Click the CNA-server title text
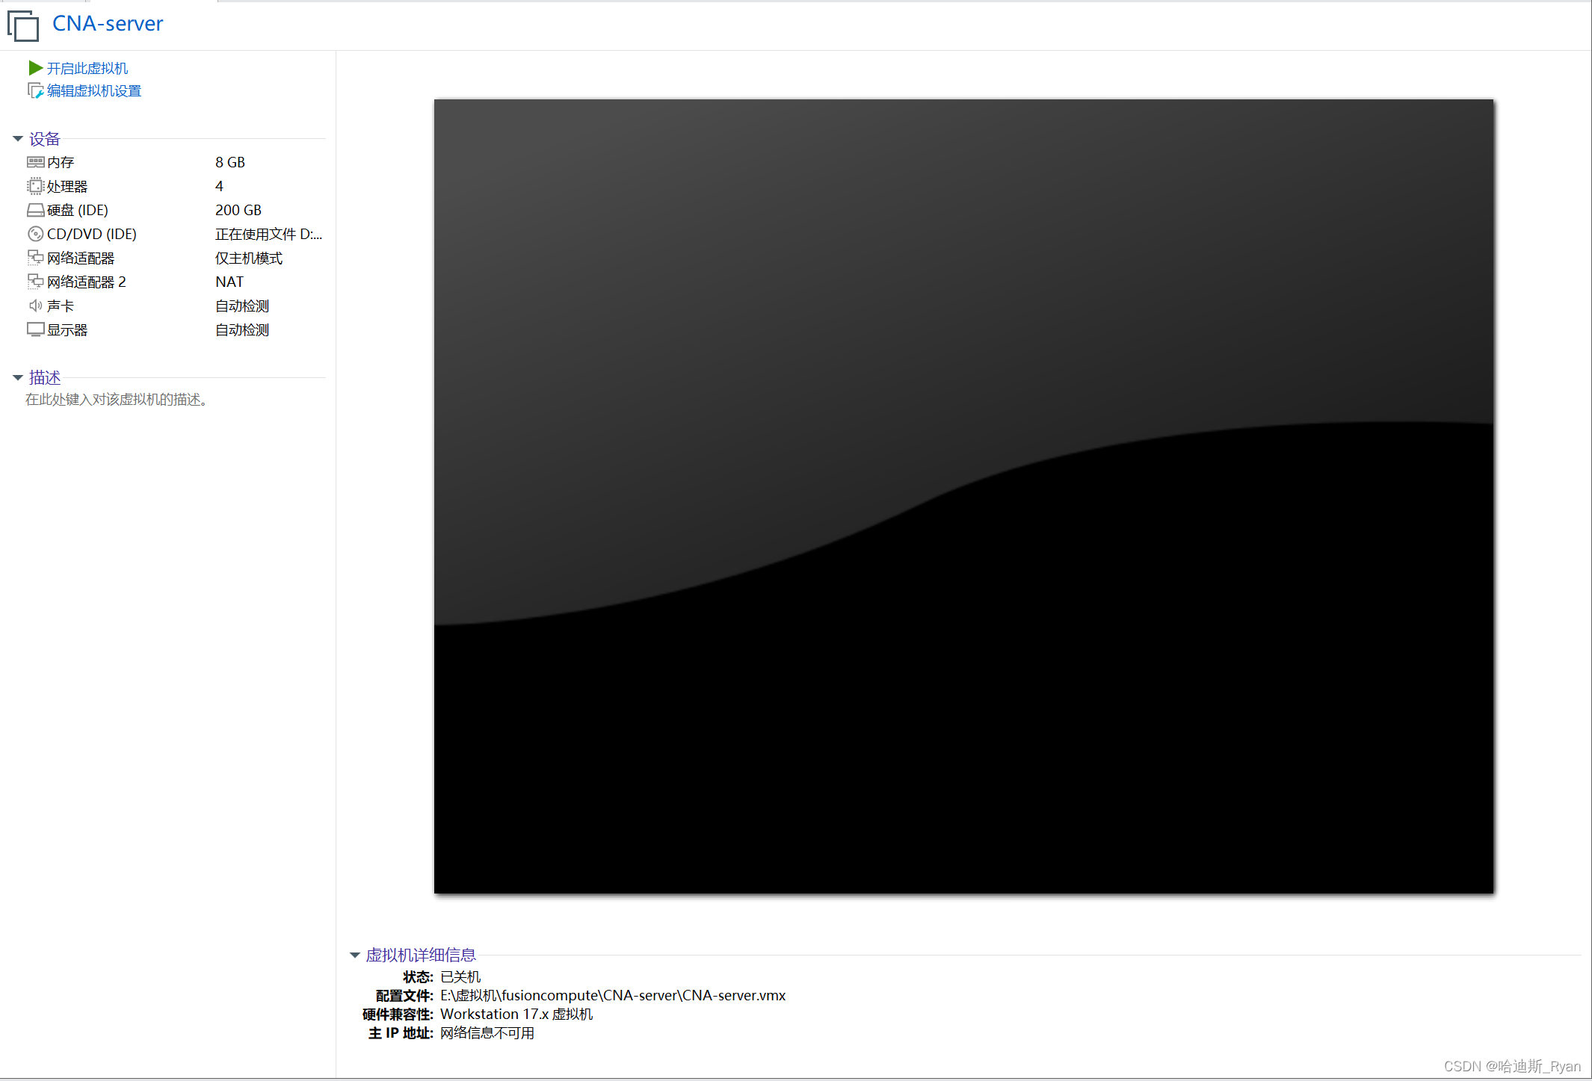The width and height of the screenshot is (1592, 1081). point(108,24)
